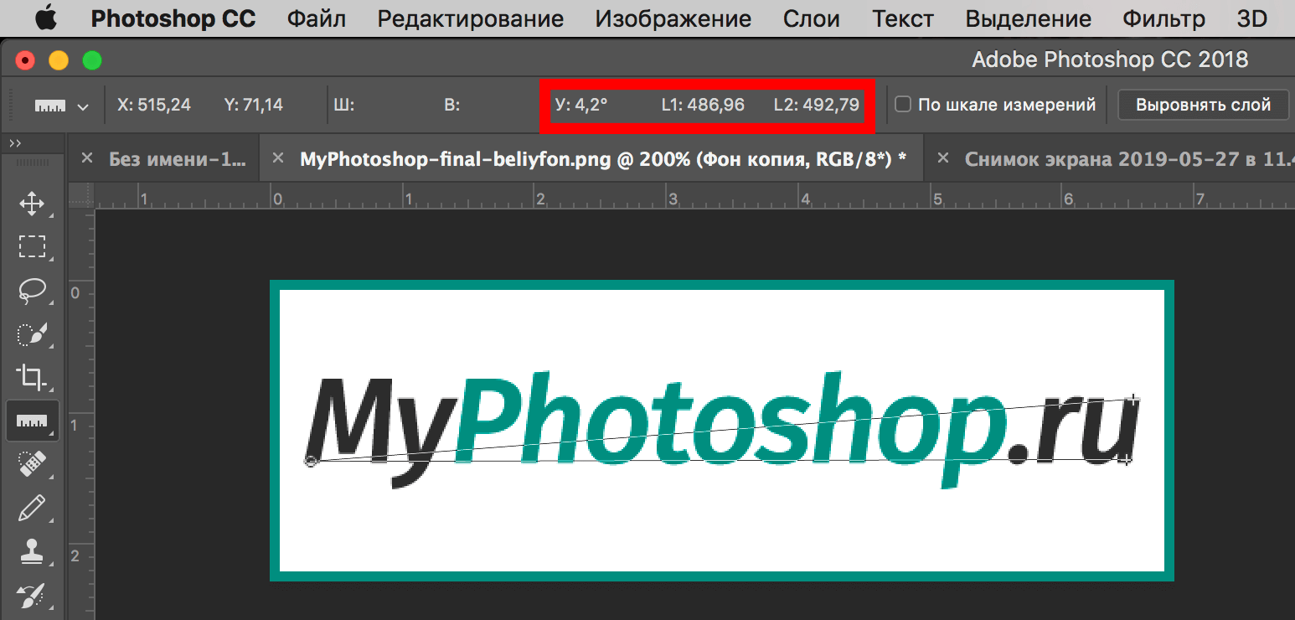Open the Снимок экрана 2019-05-27 document tab
The image size is (1295, 620).
[1114, 158]
